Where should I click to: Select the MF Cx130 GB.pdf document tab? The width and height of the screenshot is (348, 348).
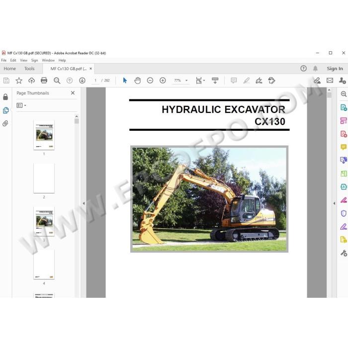click(x=69, y=69)
